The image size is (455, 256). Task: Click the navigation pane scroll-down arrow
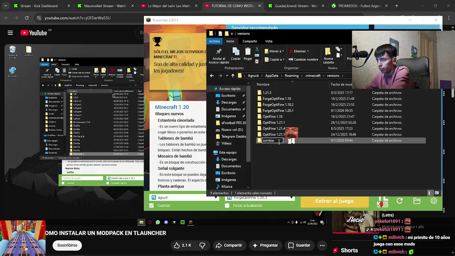pos(248,187)
